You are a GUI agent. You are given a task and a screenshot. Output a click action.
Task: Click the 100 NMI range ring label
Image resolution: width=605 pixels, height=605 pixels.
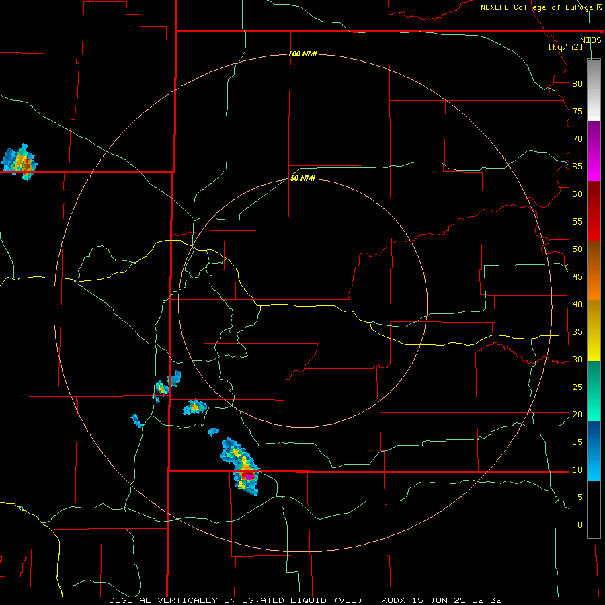302,54
